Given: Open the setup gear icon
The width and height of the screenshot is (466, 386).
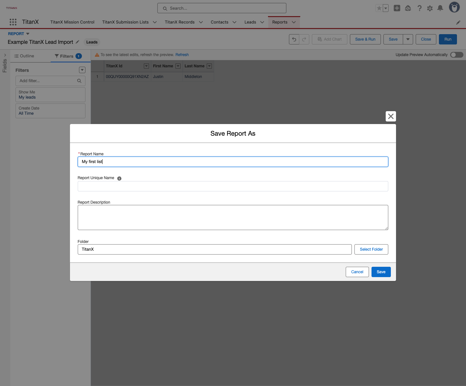Looking at the screenshot, I should click(x=430, y=8).
